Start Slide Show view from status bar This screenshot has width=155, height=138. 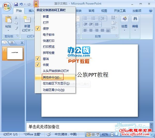point(98,134)
